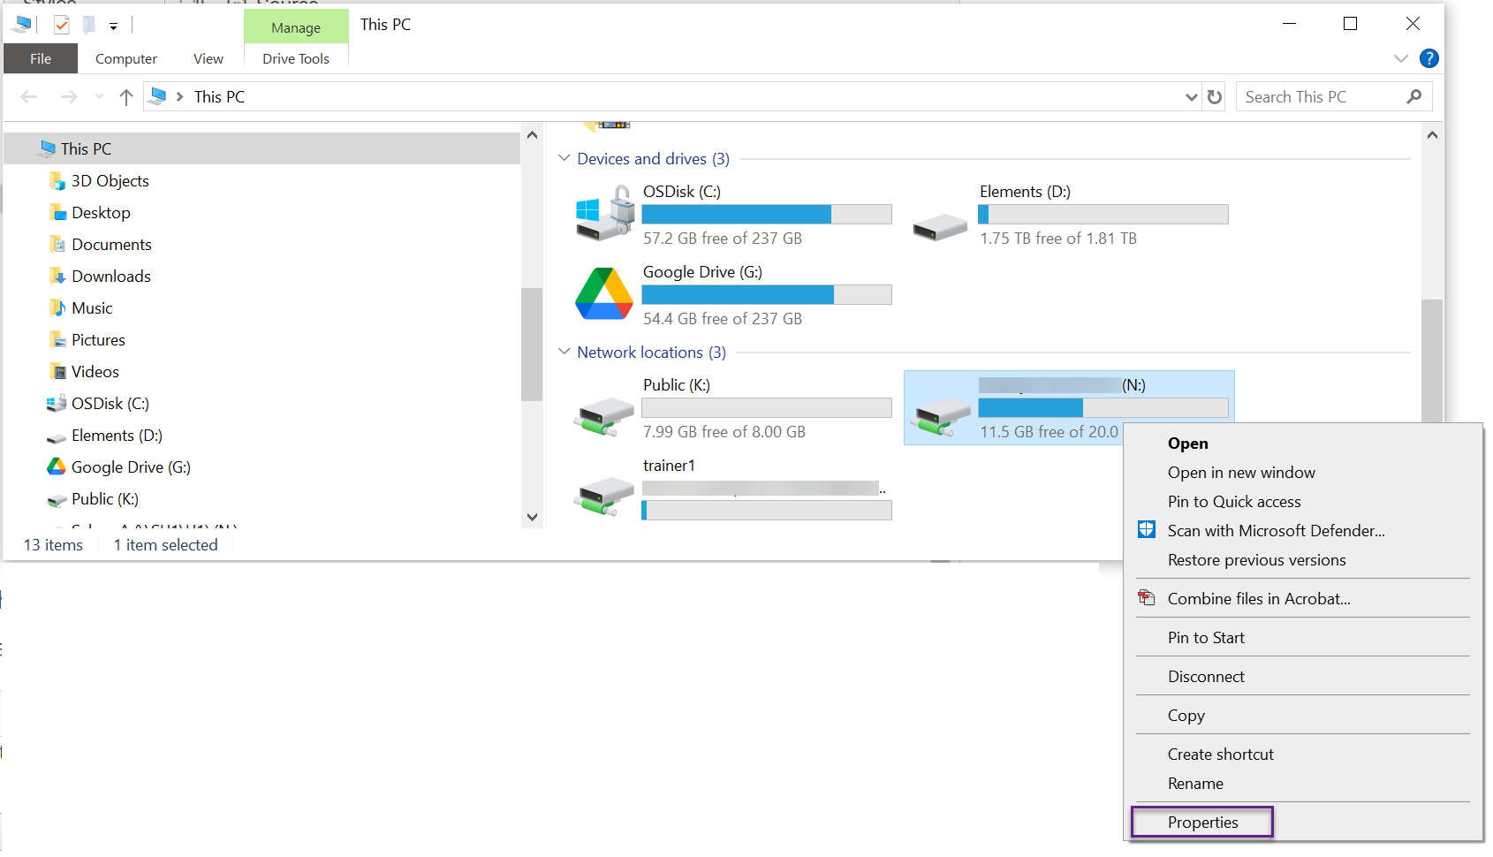This screenshot has width=1493, height=857.
Task: Switch to the Computer ribbon tab
Action: (126, 58)
